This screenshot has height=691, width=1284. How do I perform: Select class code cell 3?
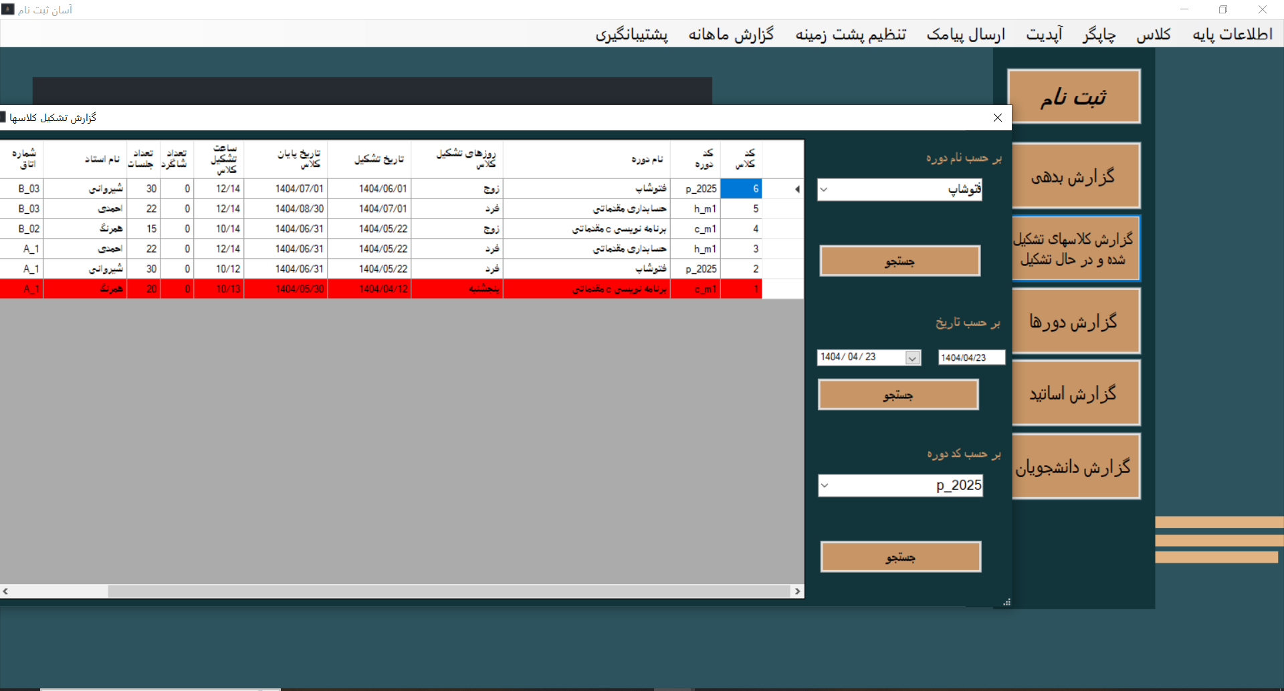click(x=741, y=249)
